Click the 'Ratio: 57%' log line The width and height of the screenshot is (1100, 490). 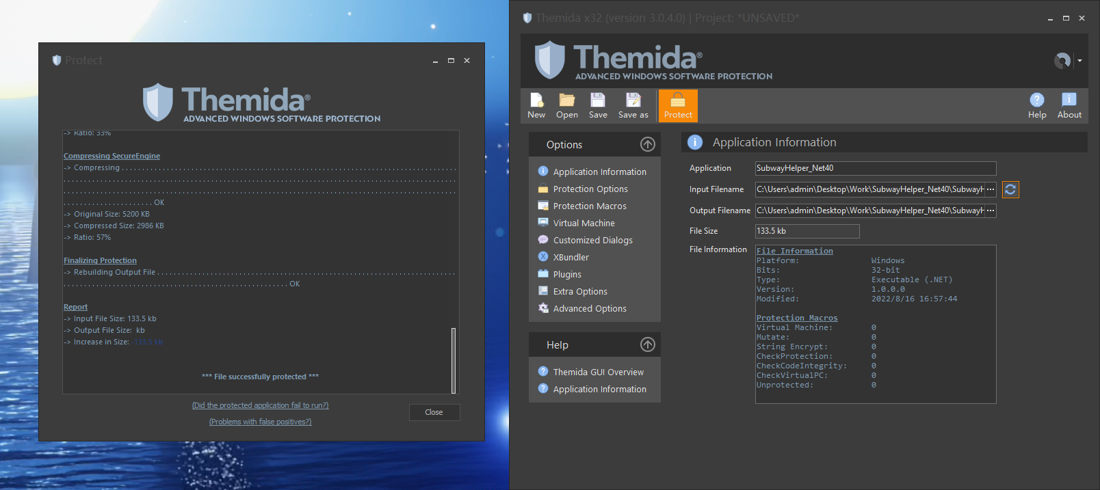click(87, 237)
